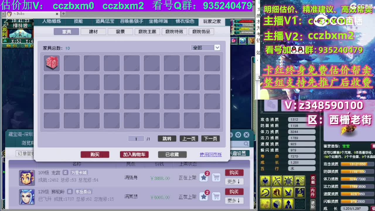Screen dimensions: 375x211
Task: Click the 藏宝阁 search magnifier icon
Action: (246, 144)
